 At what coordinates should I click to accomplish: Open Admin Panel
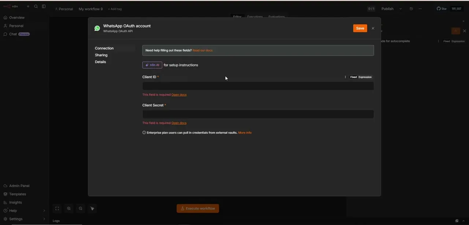[19, 186]
